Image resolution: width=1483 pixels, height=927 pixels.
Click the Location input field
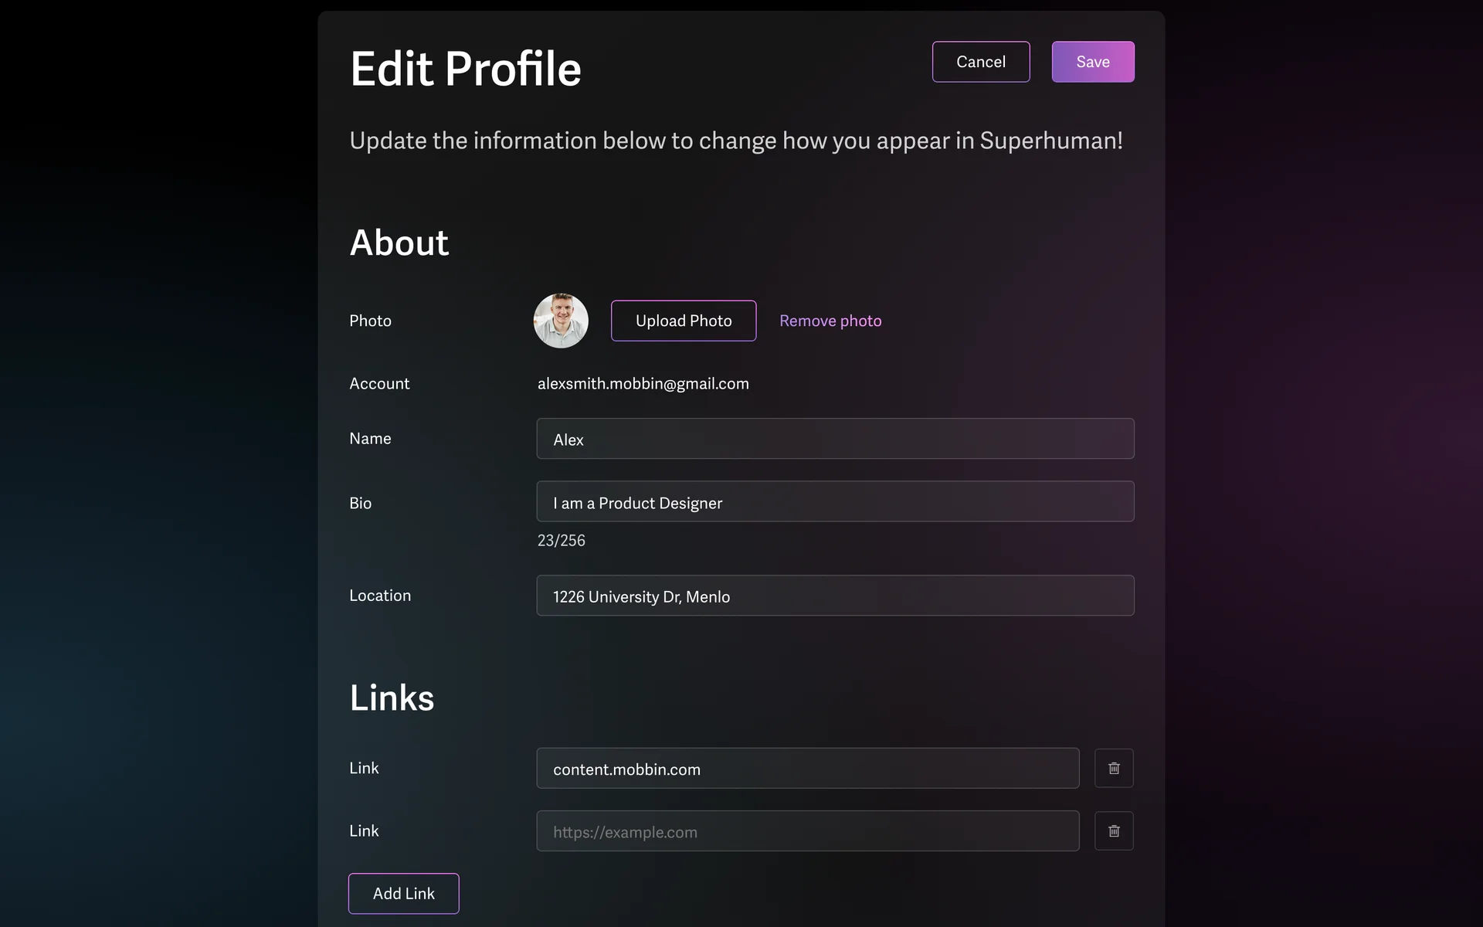click(834, 596)
